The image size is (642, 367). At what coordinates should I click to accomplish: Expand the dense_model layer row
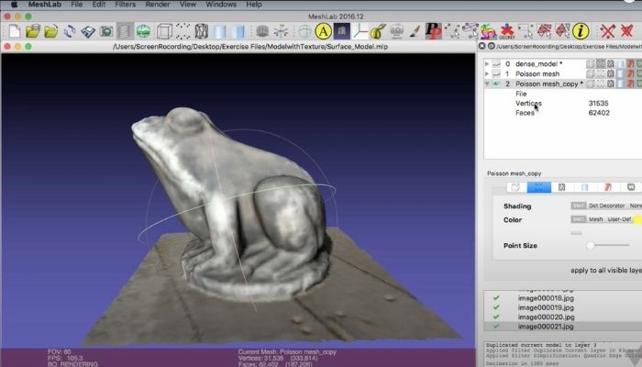tap(487, 64)
